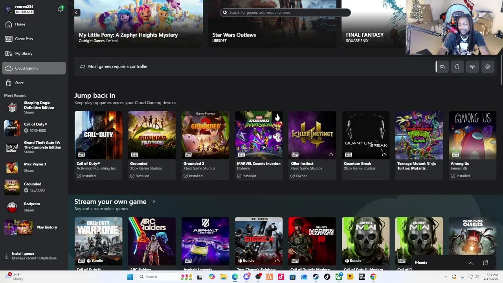Open File Explorer from the taskbar
The width and height of the screenshot is (503, 283).
pyautogui.click(x=223, y=277)
